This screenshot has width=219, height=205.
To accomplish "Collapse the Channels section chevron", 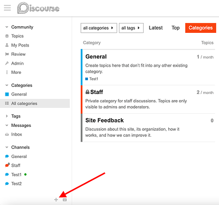I will (x=7, y=147).
